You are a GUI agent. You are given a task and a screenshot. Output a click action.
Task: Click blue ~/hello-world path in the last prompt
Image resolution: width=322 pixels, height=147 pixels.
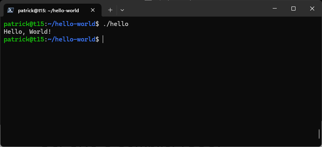point(71,39)
